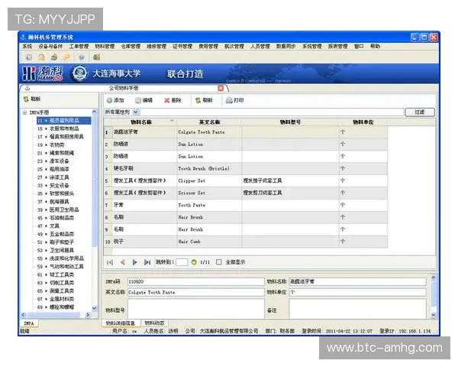
Task: Click the IMPA码 field showing 110920
Action: pyautogui.click(x=195, y=282)
